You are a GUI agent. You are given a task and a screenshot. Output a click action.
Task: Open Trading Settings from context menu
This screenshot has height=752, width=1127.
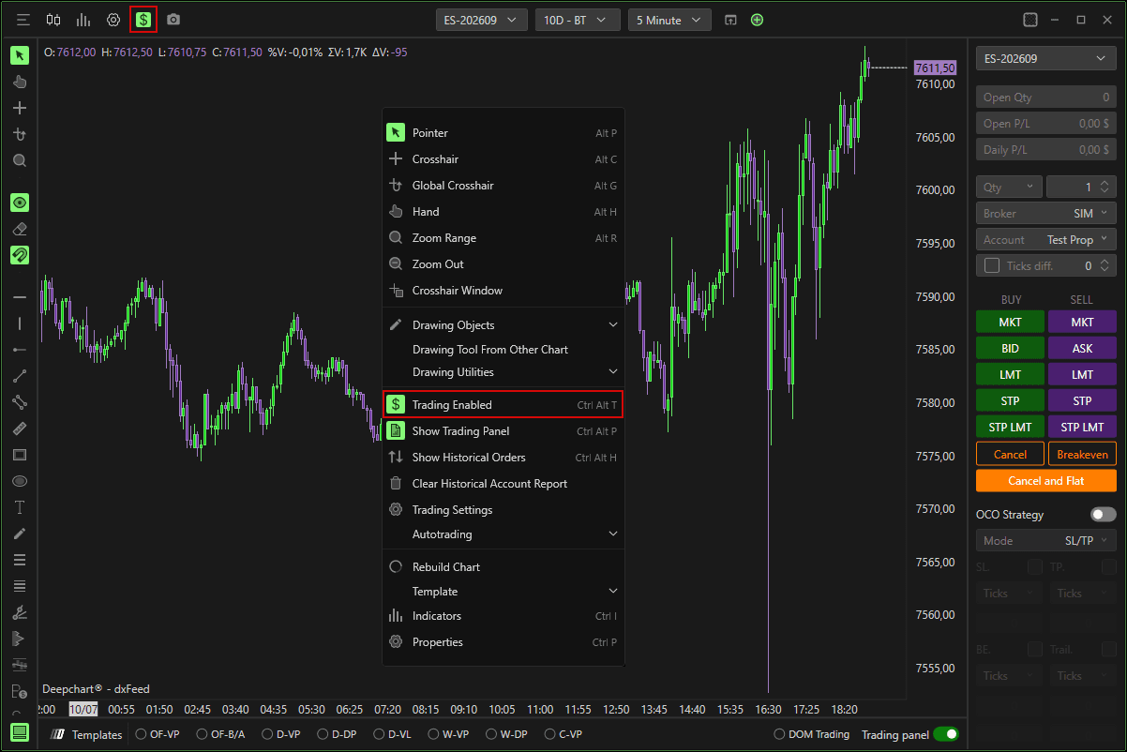(x=503, y=510)
